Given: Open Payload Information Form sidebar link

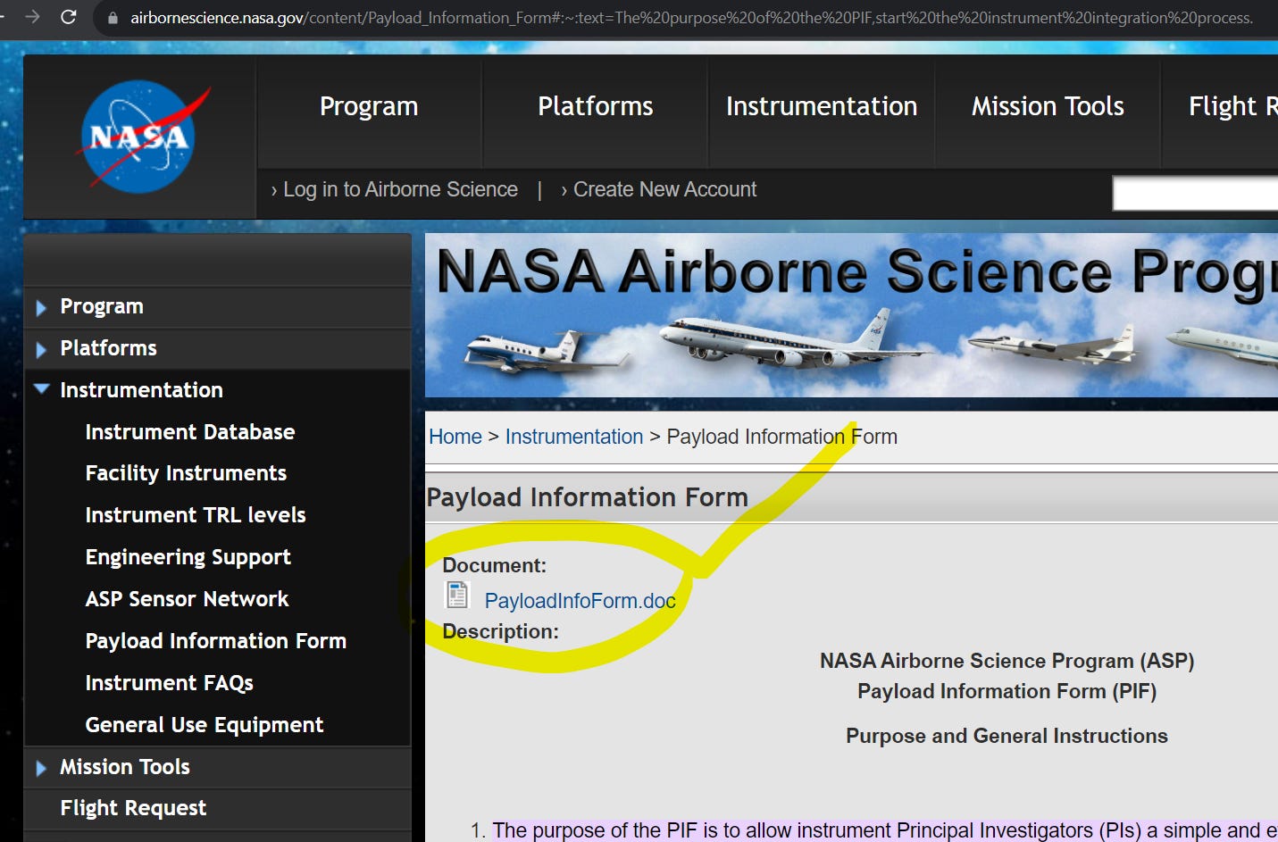Looking at the screenshot, I should tap(215, 641).
